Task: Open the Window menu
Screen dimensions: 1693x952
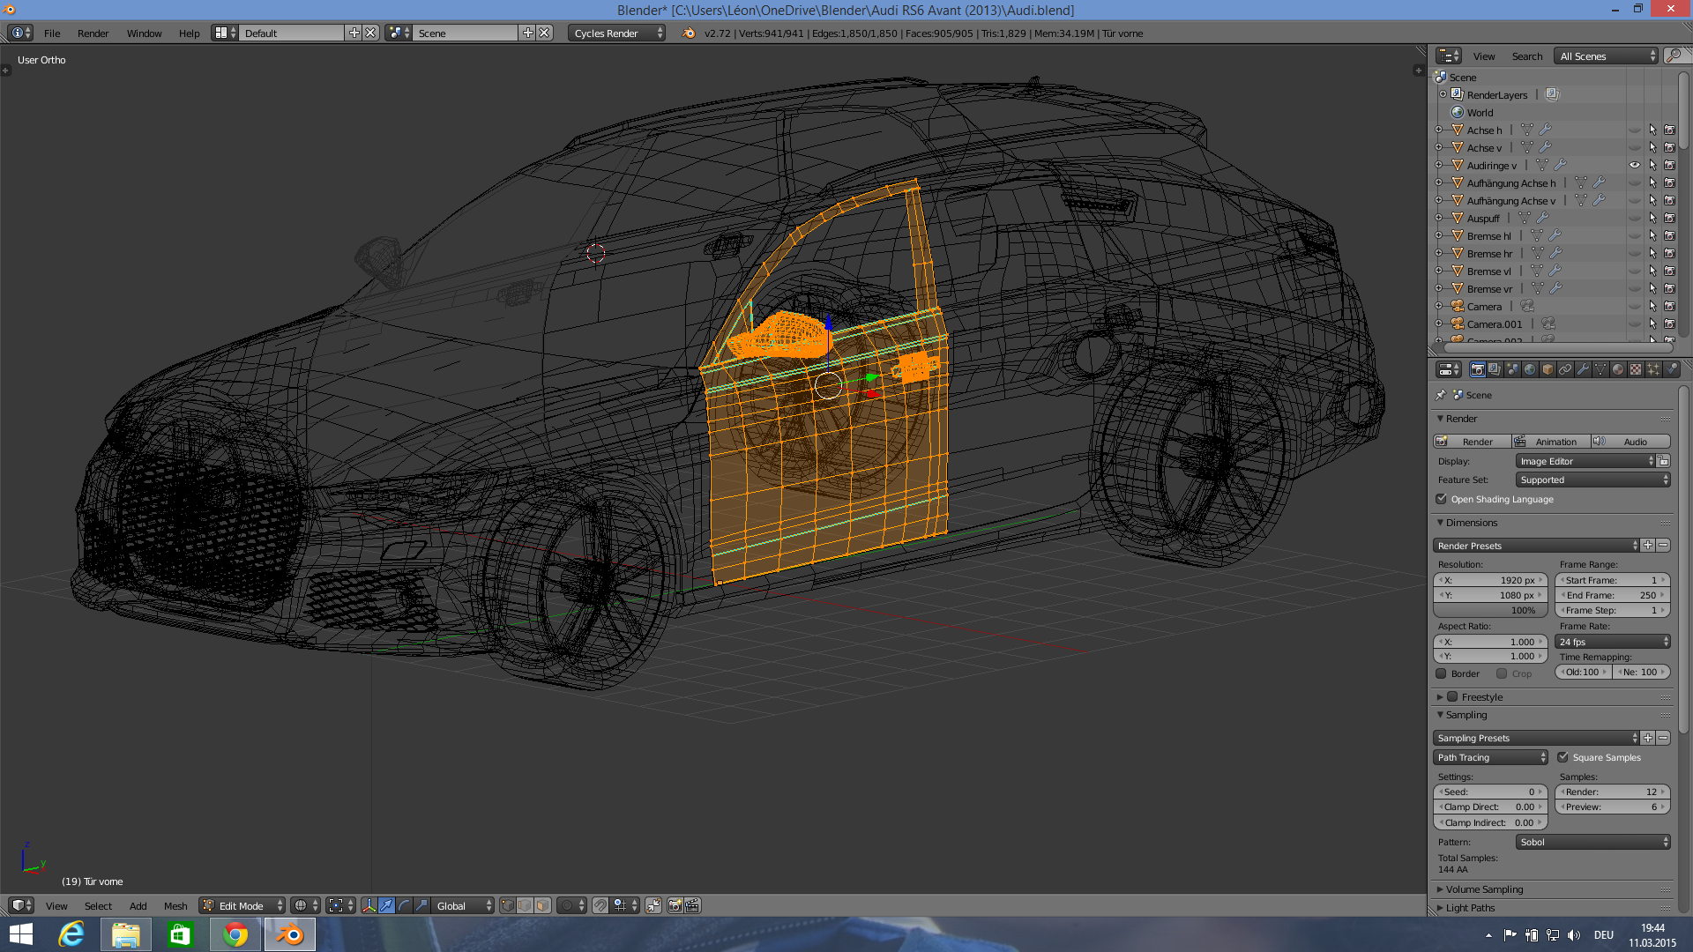Action: tap(144, 33)
